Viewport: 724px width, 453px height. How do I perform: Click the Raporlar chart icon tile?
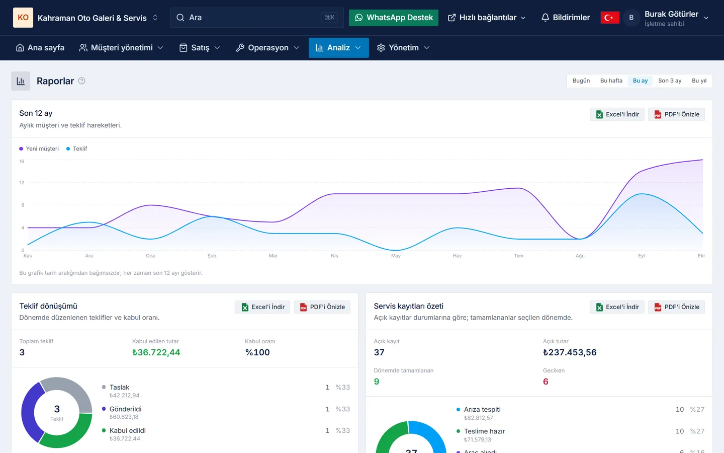[21, 81]
